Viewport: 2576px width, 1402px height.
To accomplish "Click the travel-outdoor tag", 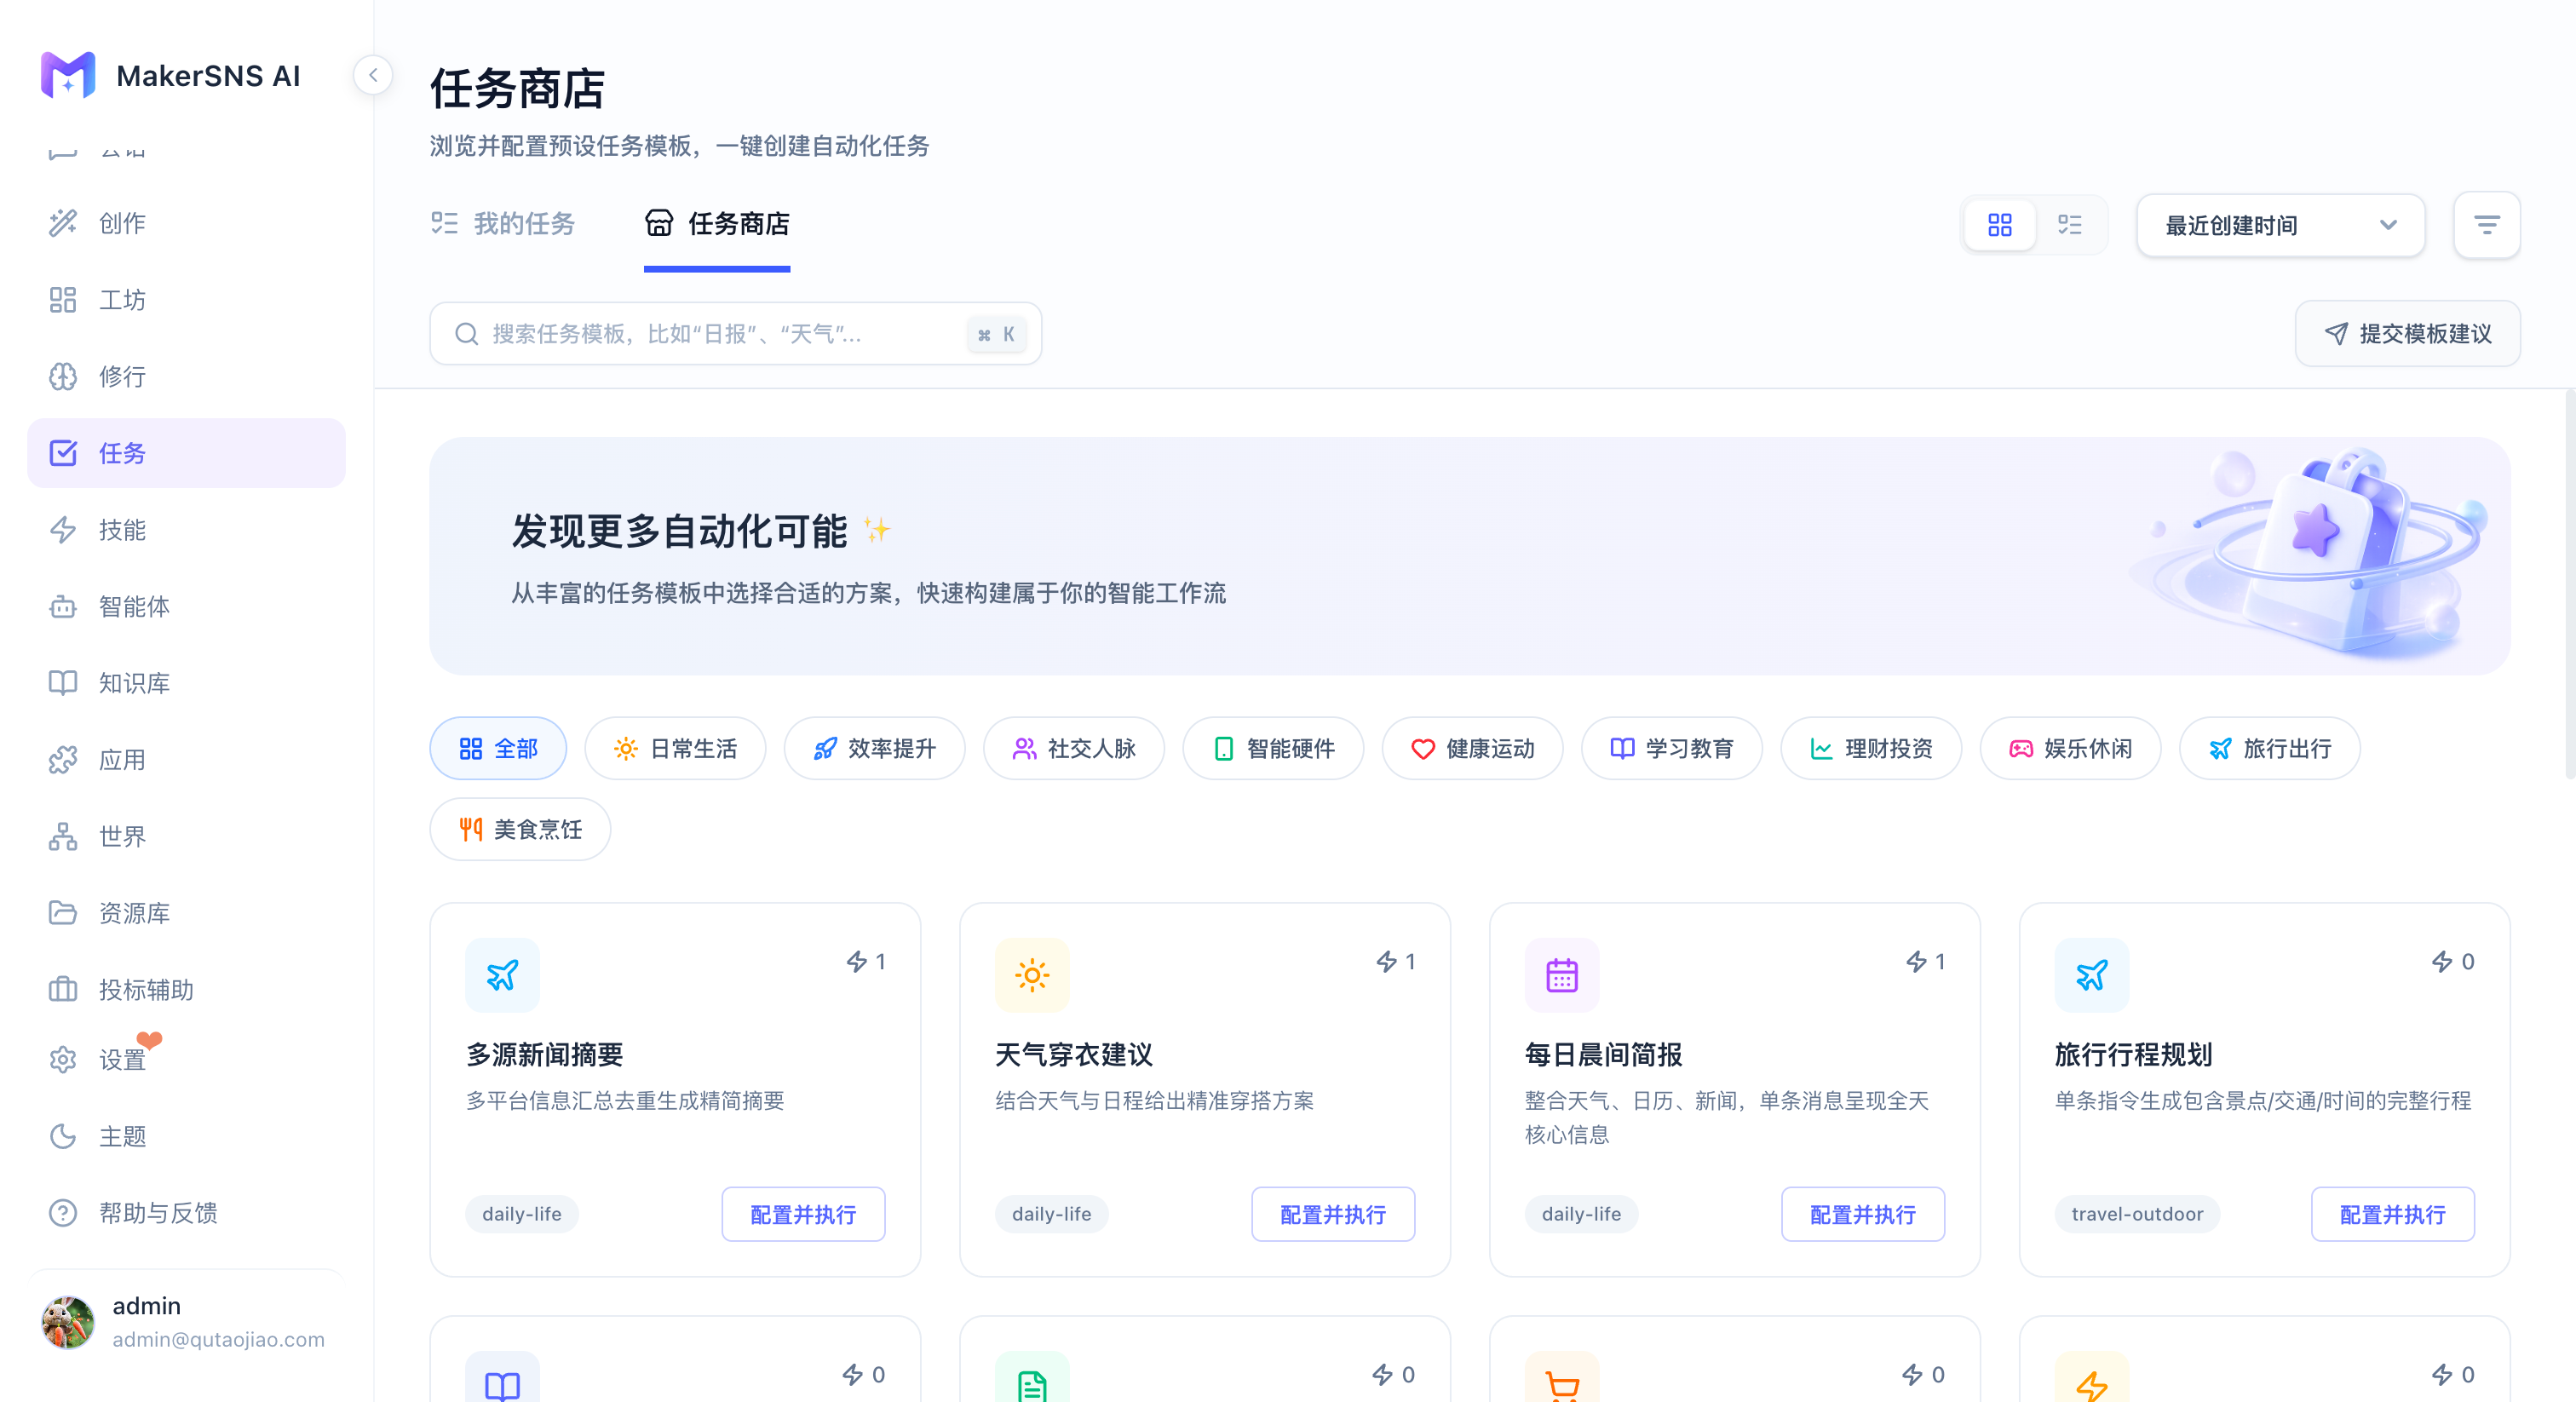I will 2137,1214.
